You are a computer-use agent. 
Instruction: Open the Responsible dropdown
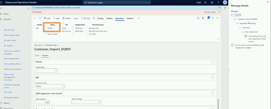47,70
